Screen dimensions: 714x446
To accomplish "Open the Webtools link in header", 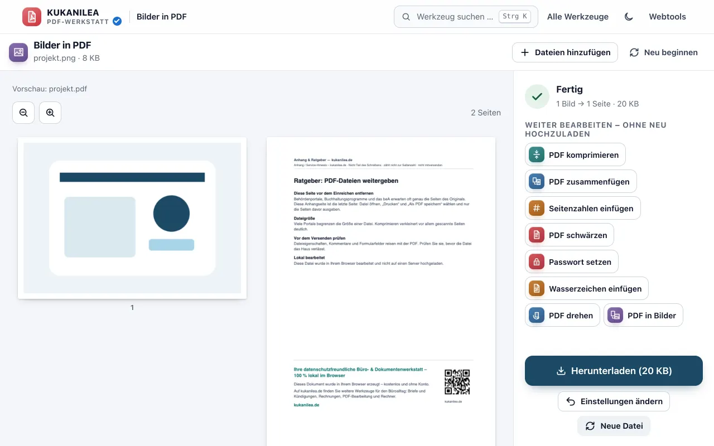I will (x=667, y=17).
